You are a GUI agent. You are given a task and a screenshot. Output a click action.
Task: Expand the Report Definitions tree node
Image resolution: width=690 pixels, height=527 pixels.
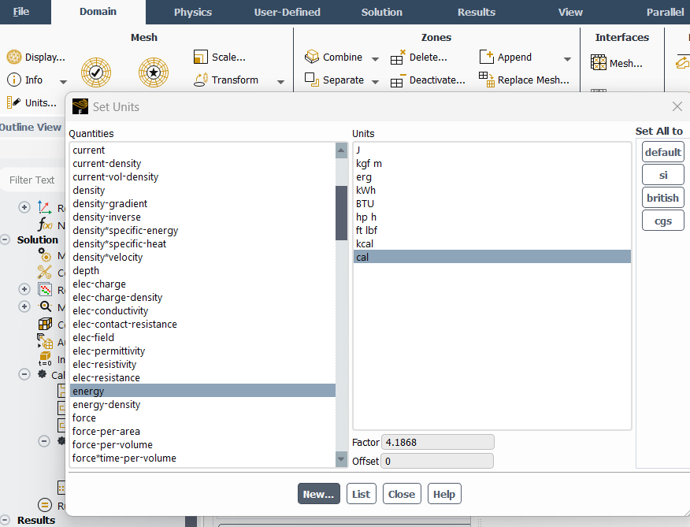click(x=24, y=289)
